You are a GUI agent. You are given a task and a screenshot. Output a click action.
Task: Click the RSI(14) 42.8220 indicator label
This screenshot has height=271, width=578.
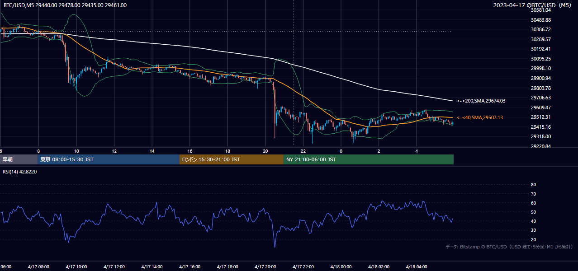click(x=20, y=172)
